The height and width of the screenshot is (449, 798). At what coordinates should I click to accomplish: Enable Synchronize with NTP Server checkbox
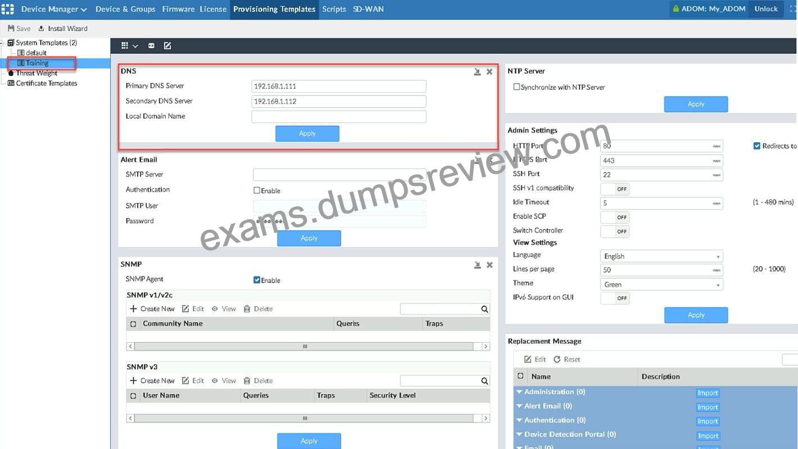coord(516,87)
